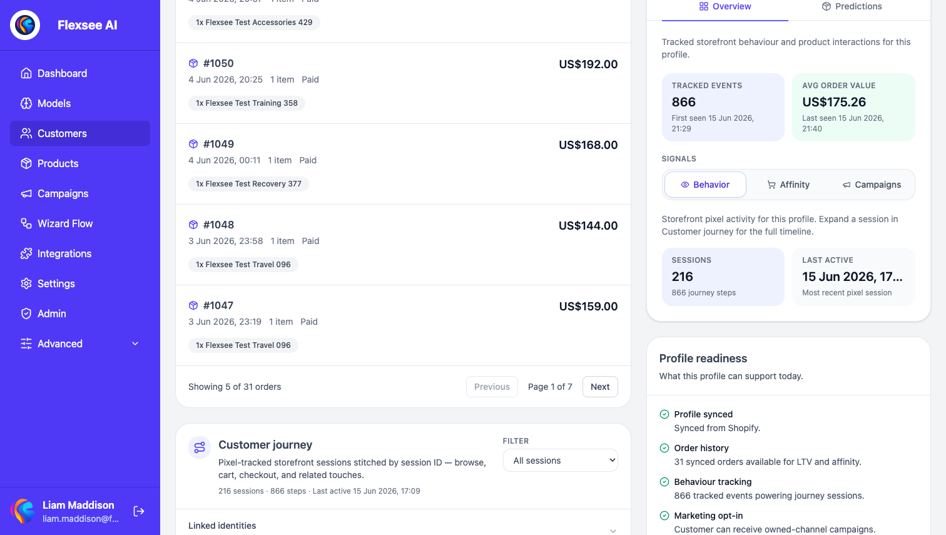
Task: Click the Customer journey route icon
Action: click(x=200, y=447)
